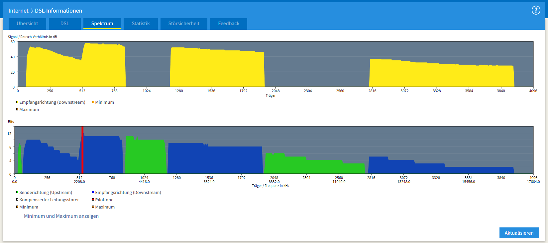Click the '17664.0' frequency value
548x243 pixels.
533,182
